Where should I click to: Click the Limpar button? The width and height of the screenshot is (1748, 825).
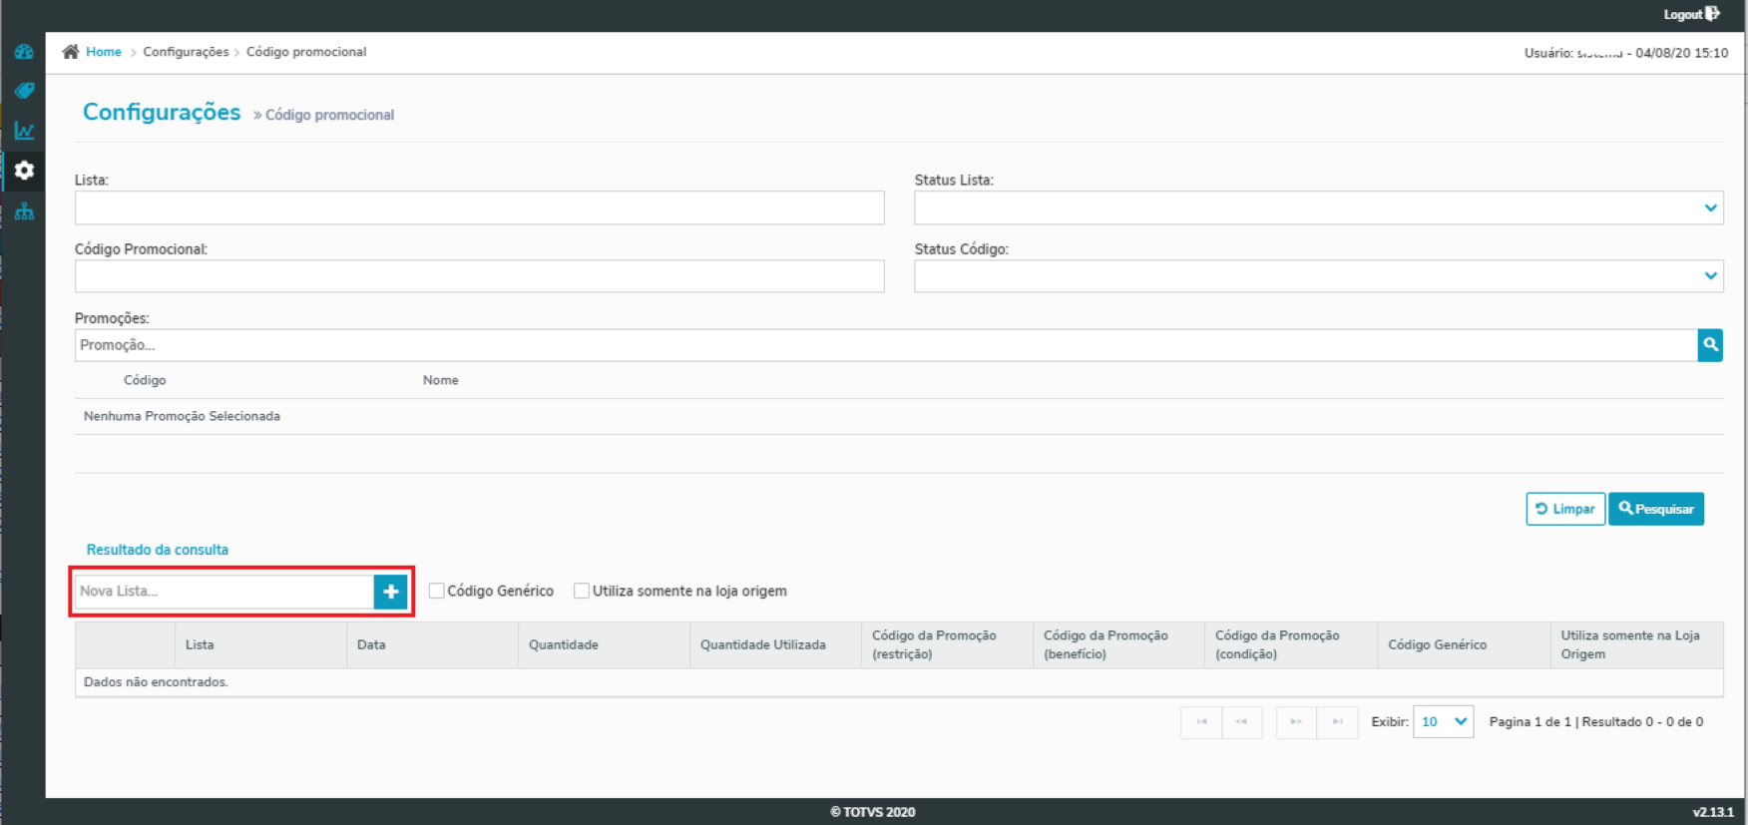(1565, 509)
